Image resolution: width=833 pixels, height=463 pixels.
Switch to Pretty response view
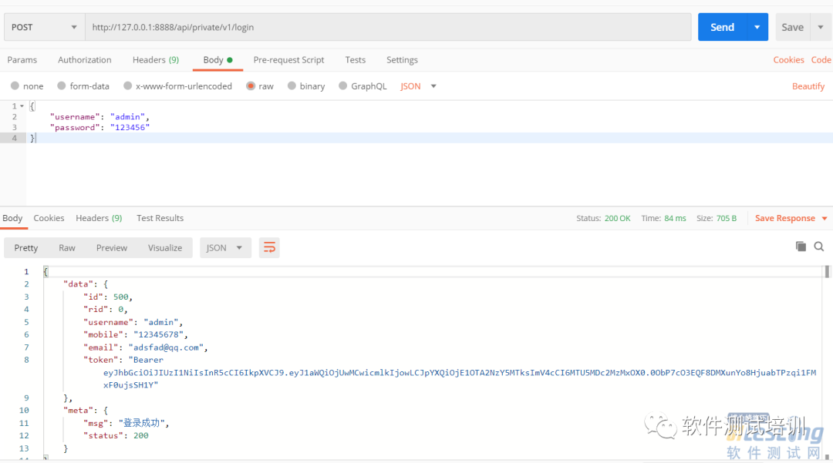(26, 247)
